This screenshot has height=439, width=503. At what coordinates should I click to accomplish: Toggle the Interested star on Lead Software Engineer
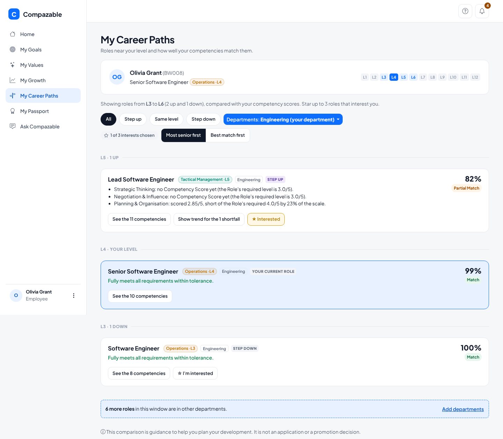click(266, 219)
